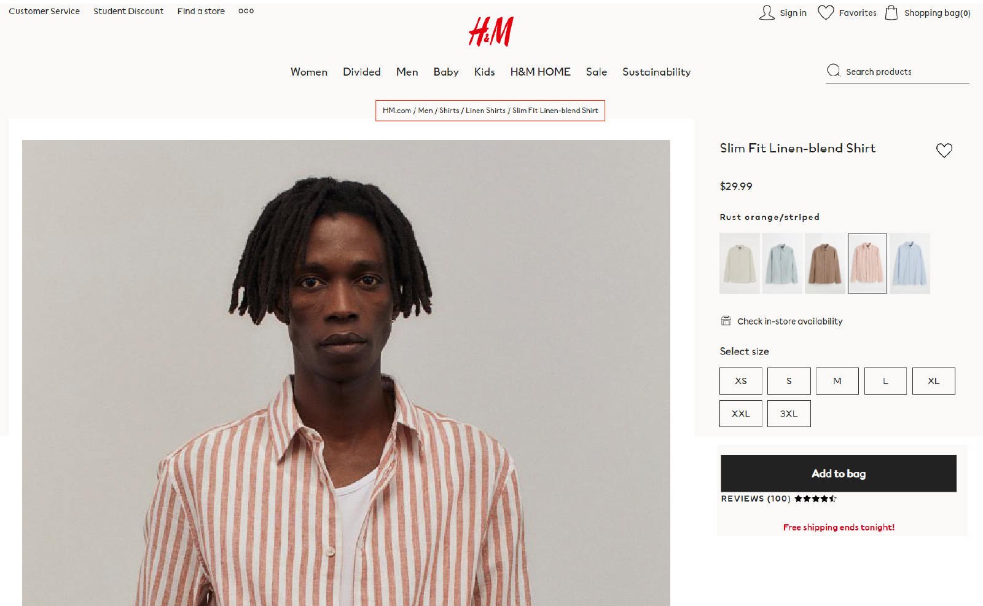This screenshot has height=606, width=983.
Task: Click the in-store availability store icon
Action: (x=726, y=321)
